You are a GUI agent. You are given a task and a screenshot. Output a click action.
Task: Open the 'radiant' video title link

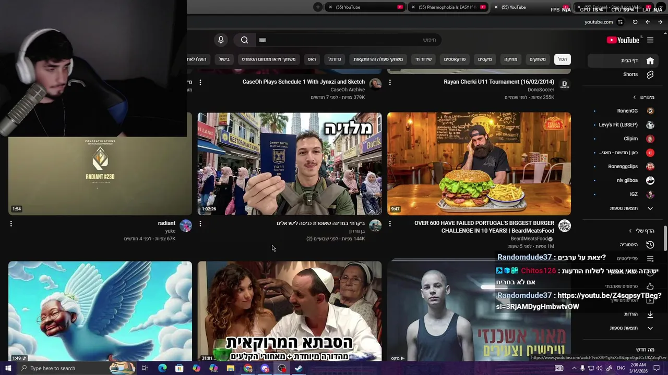[x=166, y=223]
